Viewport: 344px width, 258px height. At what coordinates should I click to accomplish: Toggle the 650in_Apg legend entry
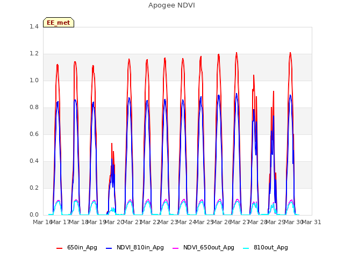coord(76,247)
